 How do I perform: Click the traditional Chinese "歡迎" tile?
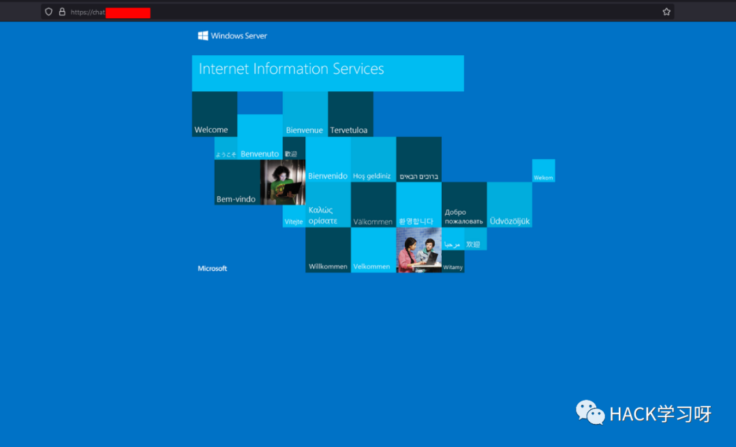point(294,149)
